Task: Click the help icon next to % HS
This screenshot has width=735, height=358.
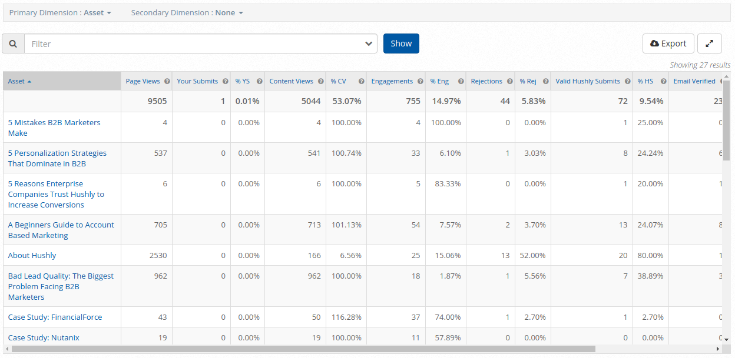Action: point(663,82)
